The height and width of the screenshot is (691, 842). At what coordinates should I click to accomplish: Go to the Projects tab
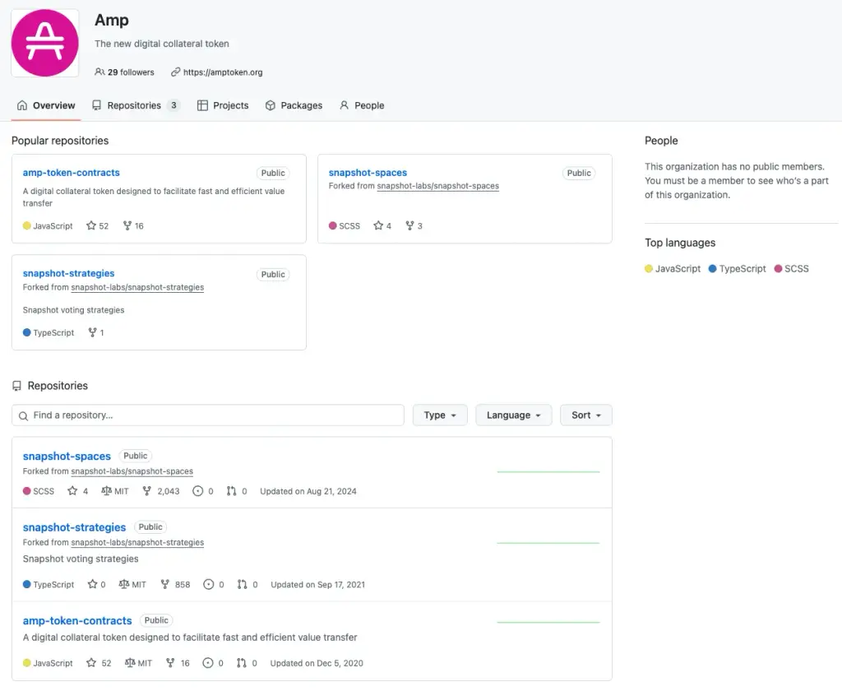(x=223, y=105)
